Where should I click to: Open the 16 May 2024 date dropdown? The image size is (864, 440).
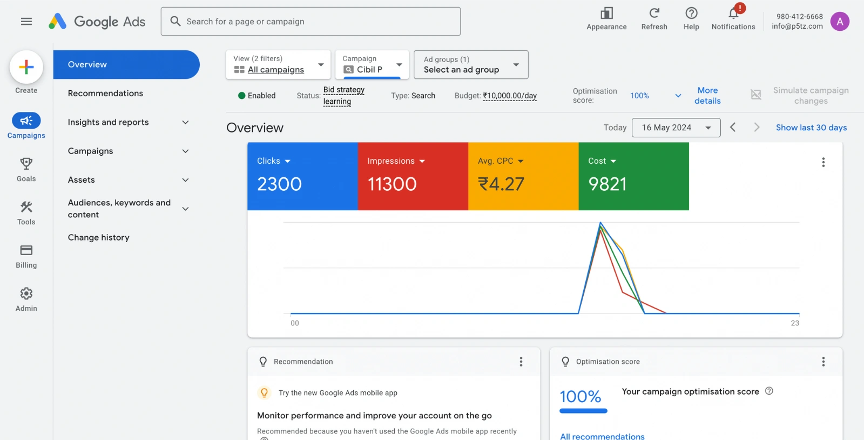click(676, 128)
